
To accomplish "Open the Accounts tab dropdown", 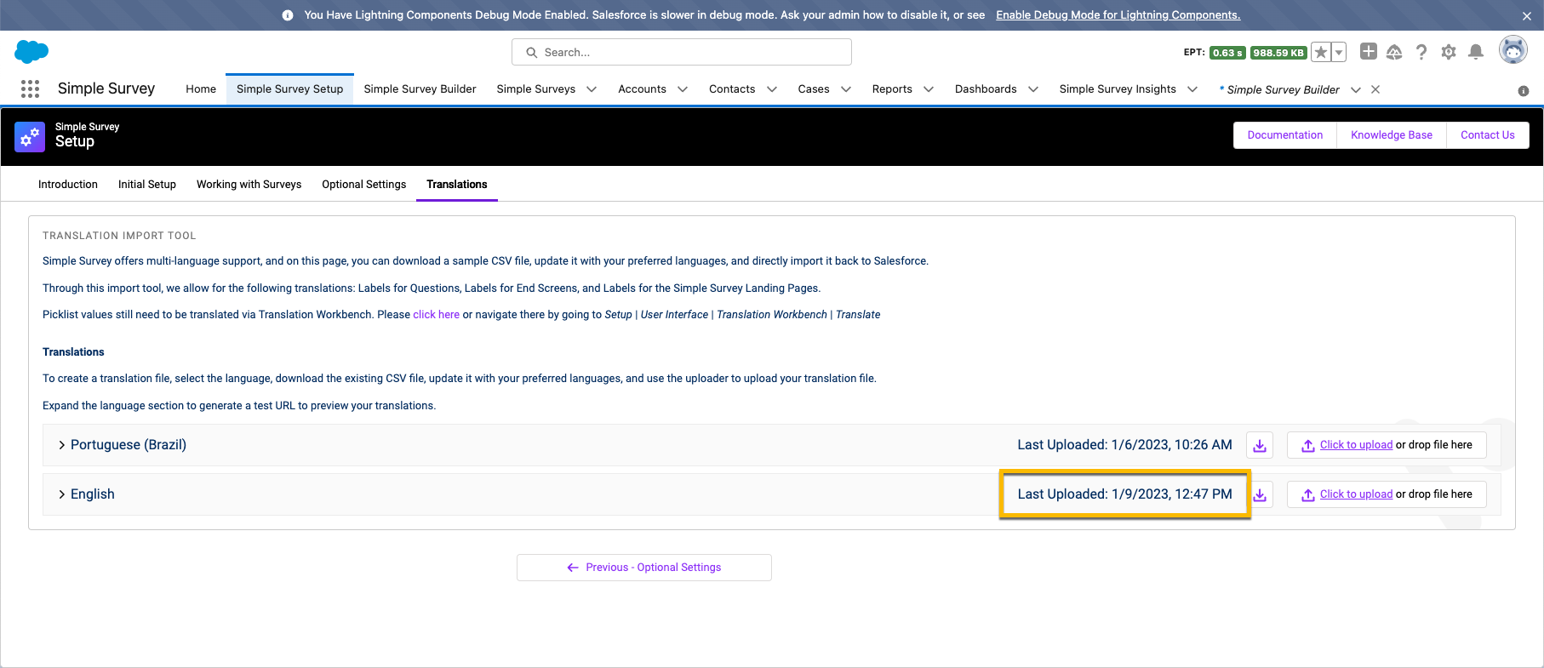I will [x=683, y=89].
